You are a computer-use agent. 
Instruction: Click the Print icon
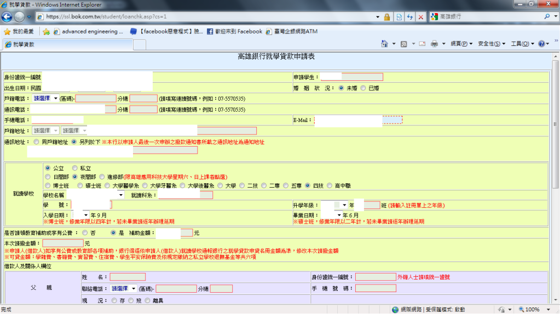[x=434, y=44]
